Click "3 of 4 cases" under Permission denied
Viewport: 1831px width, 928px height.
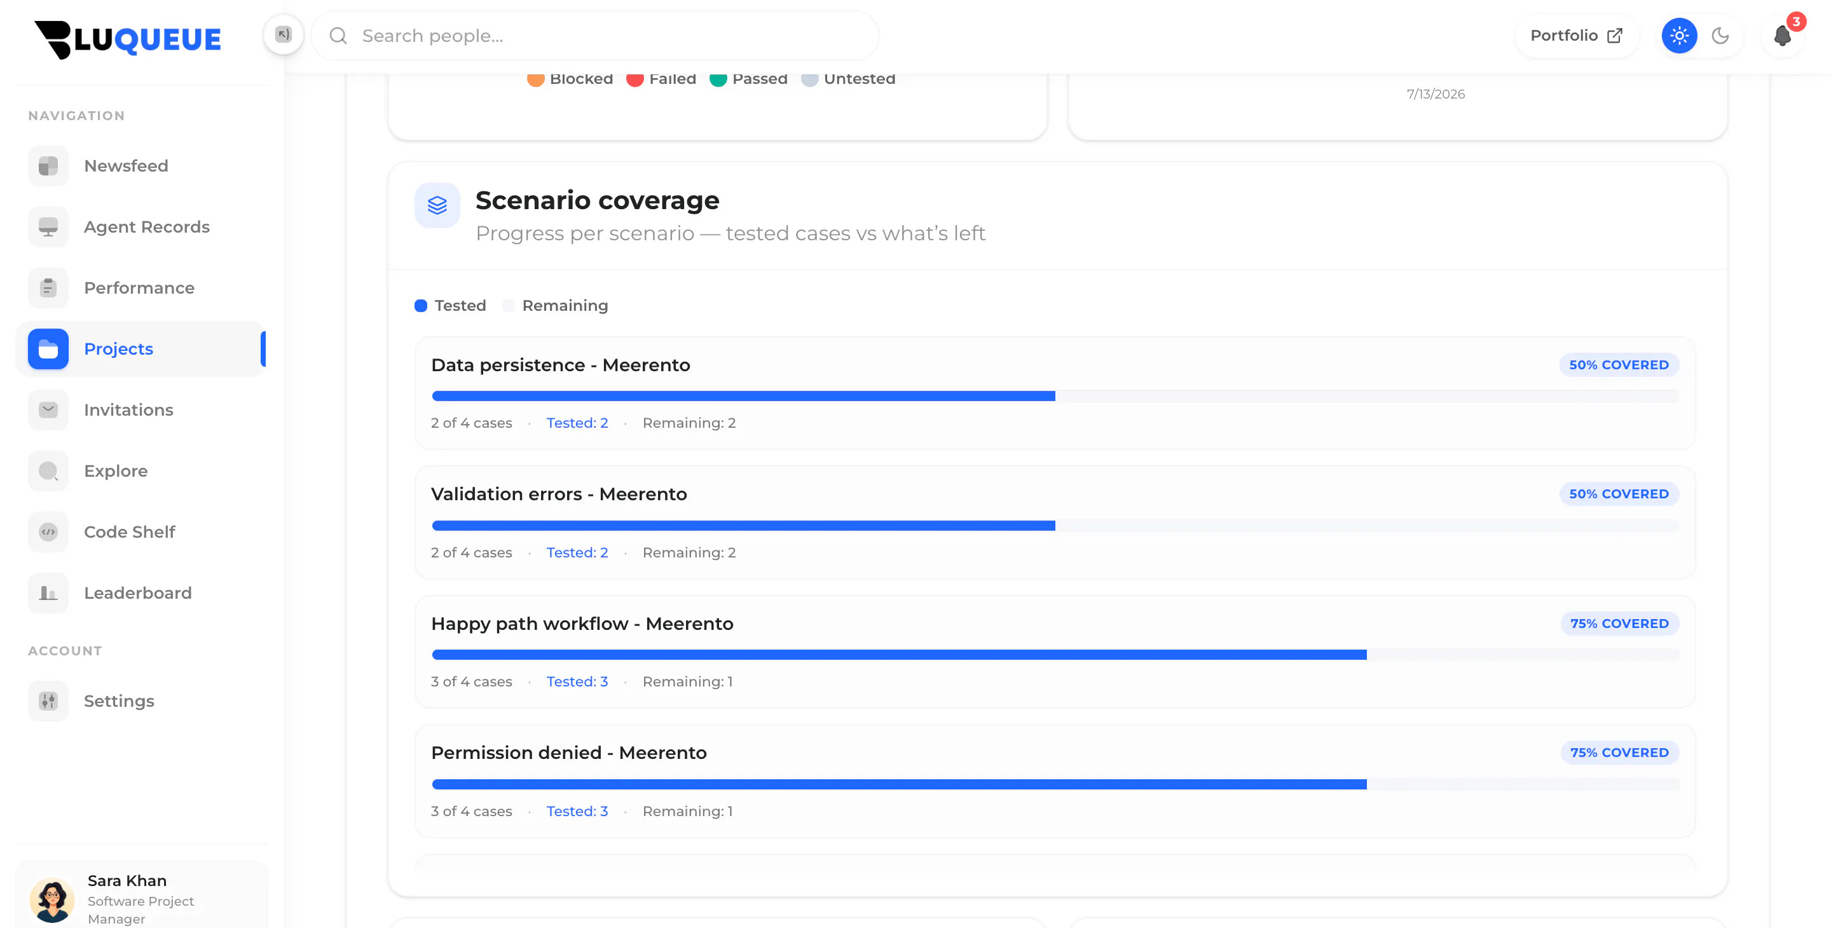point(471,811)
